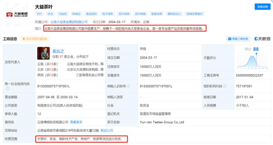This screenshot has width=273, height=145.
Task: Click the unified credit code 91530000757197001L
Action: point(54,86)
